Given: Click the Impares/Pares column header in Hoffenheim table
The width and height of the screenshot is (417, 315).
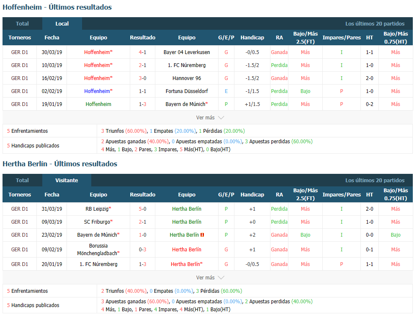Looking at the screenshot, I should tap(342, 38).
